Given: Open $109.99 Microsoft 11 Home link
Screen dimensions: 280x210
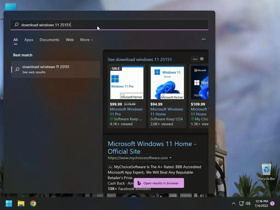Looking at the screenshot, I should (199, 112).
